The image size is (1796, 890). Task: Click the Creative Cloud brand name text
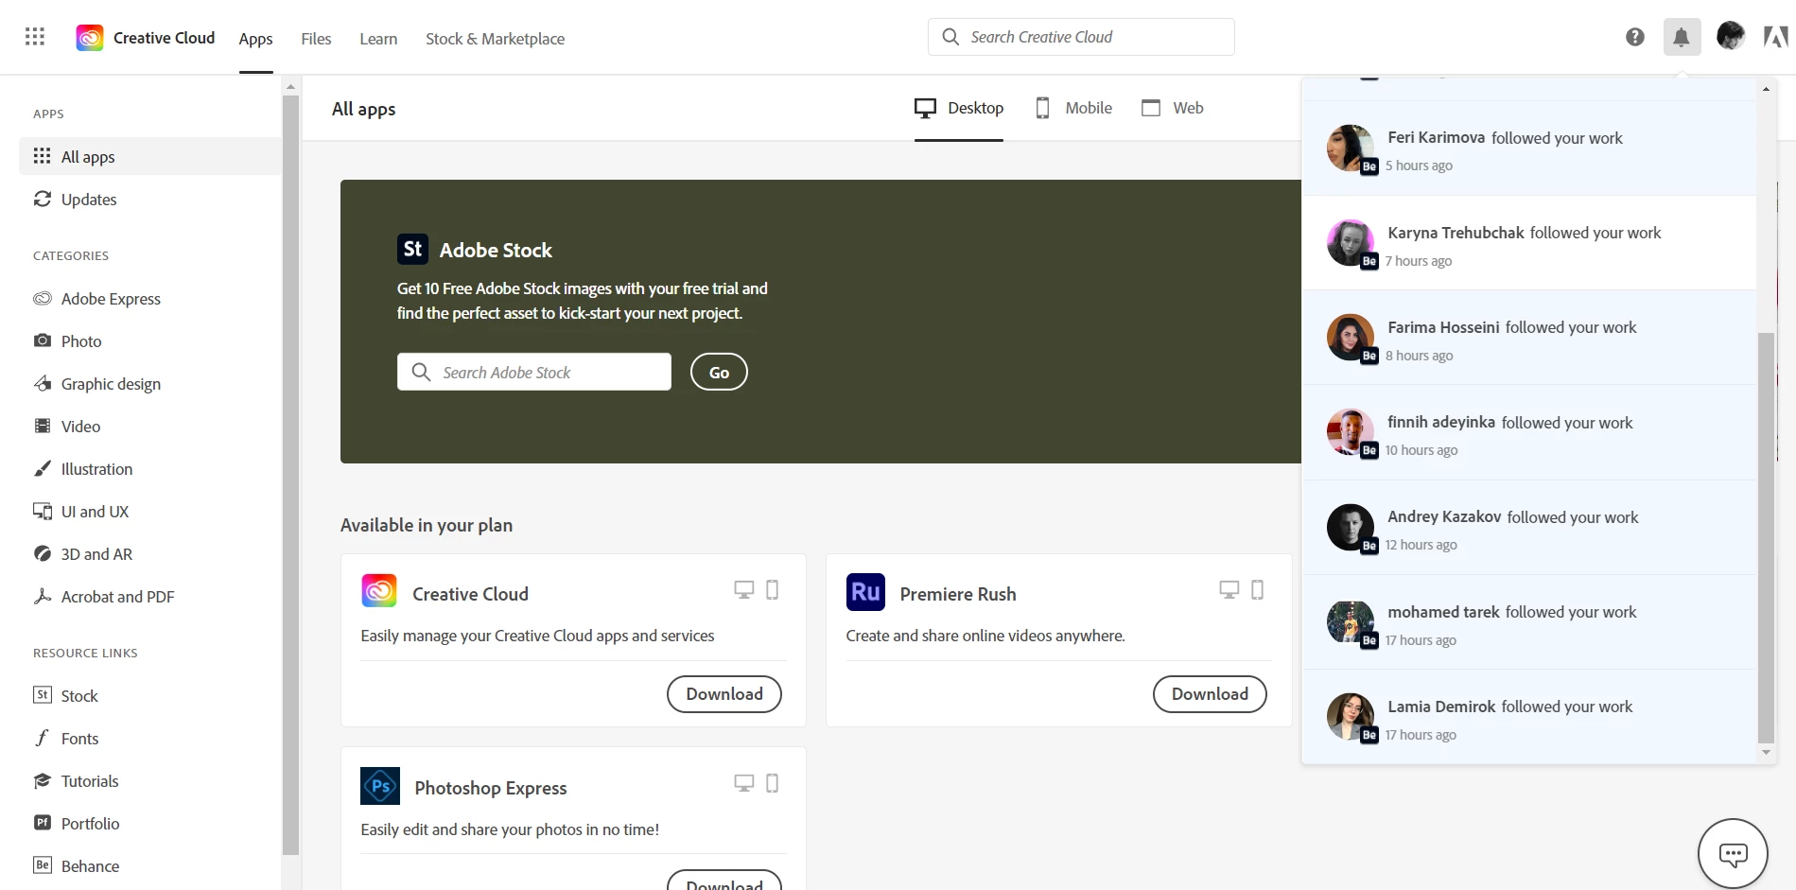pos(164,38)
